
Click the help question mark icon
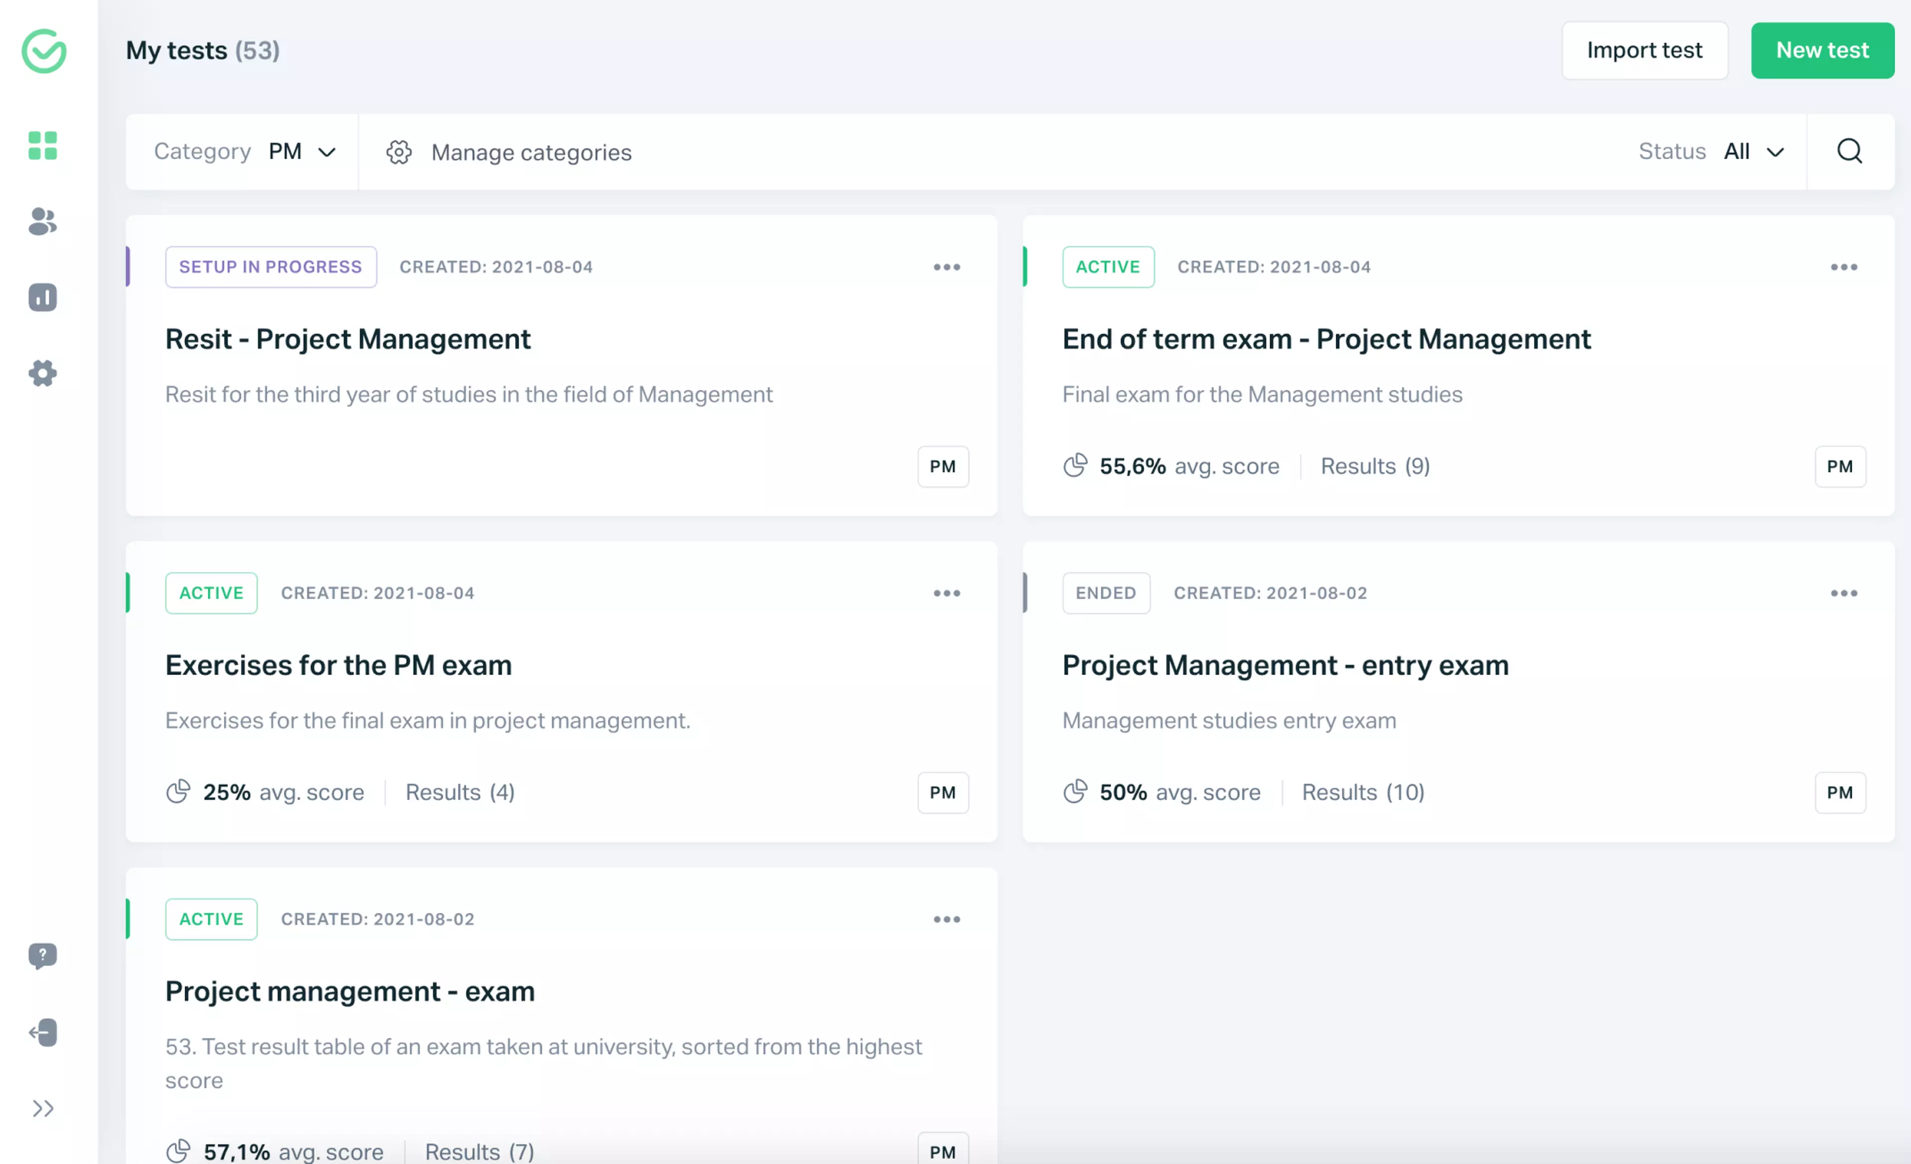point(43,956)
